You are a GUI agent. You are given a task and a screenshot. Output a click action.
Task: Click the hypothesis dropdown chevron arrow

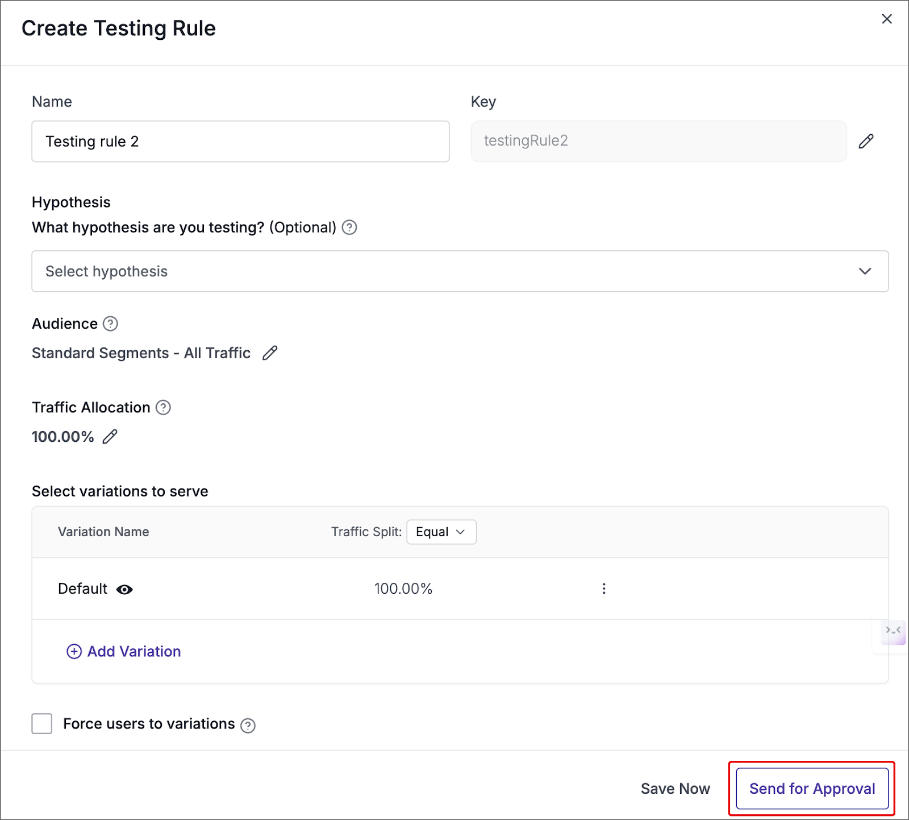(865, 271)
